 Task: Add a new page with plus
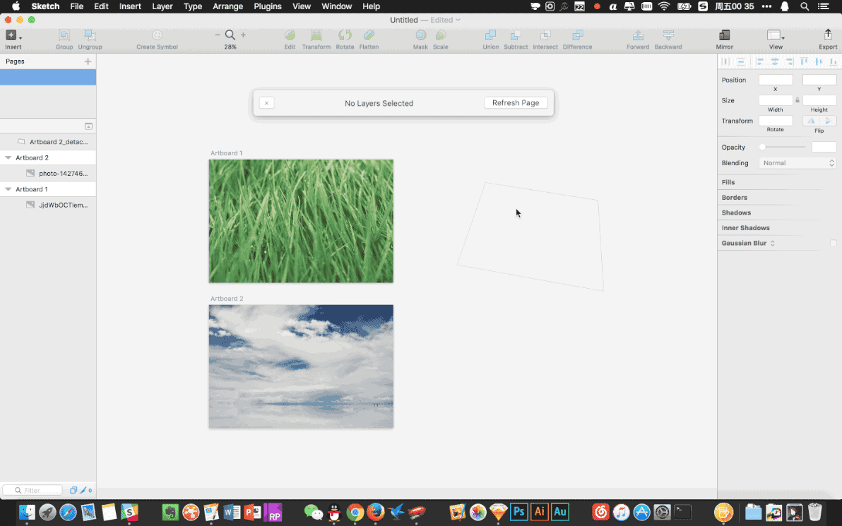88,61
